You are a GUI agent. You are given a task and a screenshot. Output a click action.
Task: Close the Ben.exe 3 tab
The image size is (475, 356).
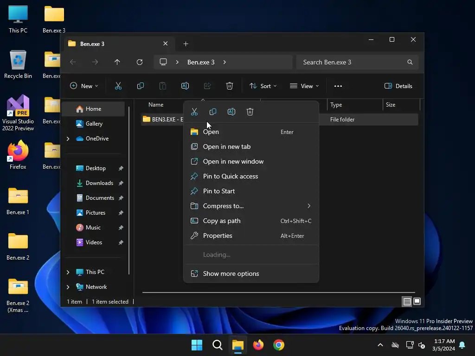click(166, 44)
